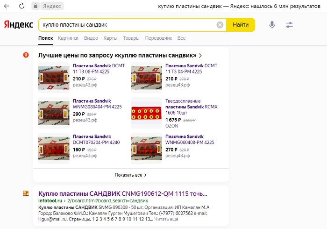Click the OZON seller name
The image size is (327, 229).
coord(172,126)
